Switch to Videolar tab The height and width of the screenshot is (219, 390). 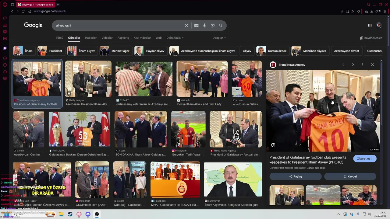tap(107, 38)
